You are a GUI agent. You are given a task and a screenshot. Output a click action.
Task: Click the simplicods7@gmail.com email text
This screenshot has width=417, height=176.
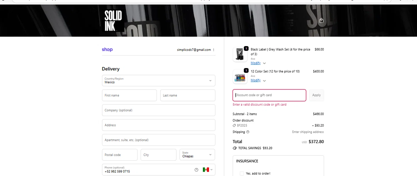coord(194,50)
